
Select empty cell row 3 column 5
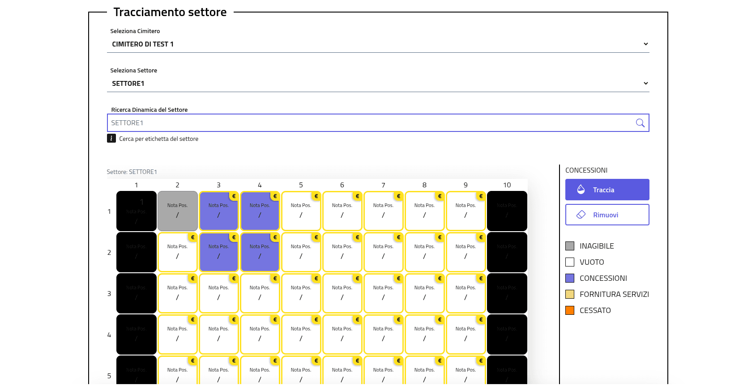pyautogui.click(x=301, y=293)
